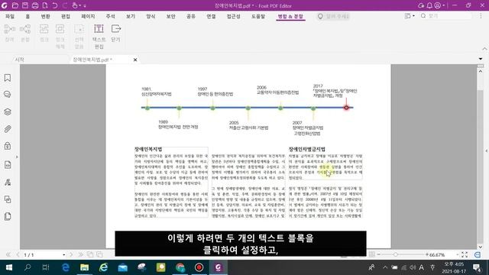This screenshot has width=489, height=275.
Task: Click the Undo arrow icon
Action: tap(55, 5)
